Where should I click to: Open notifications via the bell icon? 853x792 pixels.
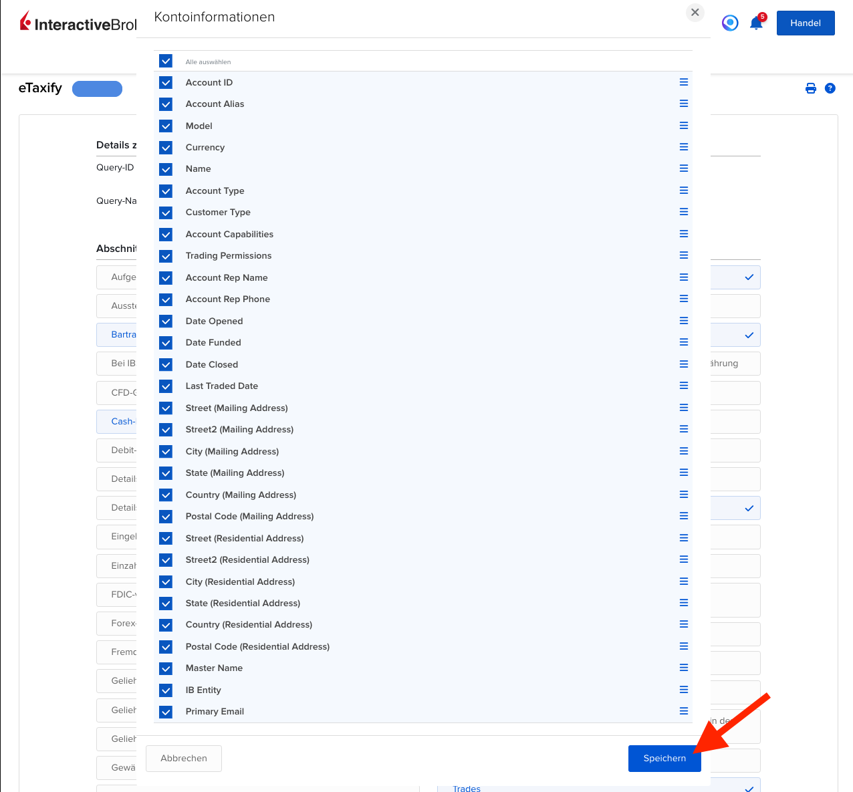[756, 22]
